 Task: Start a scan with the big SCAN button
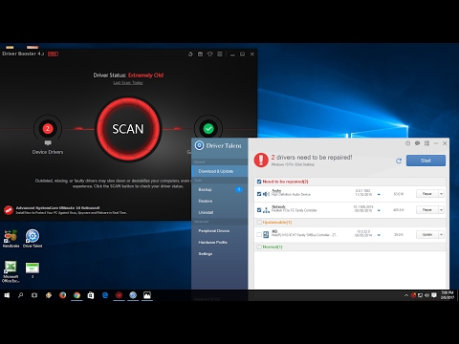pos(128,129)
